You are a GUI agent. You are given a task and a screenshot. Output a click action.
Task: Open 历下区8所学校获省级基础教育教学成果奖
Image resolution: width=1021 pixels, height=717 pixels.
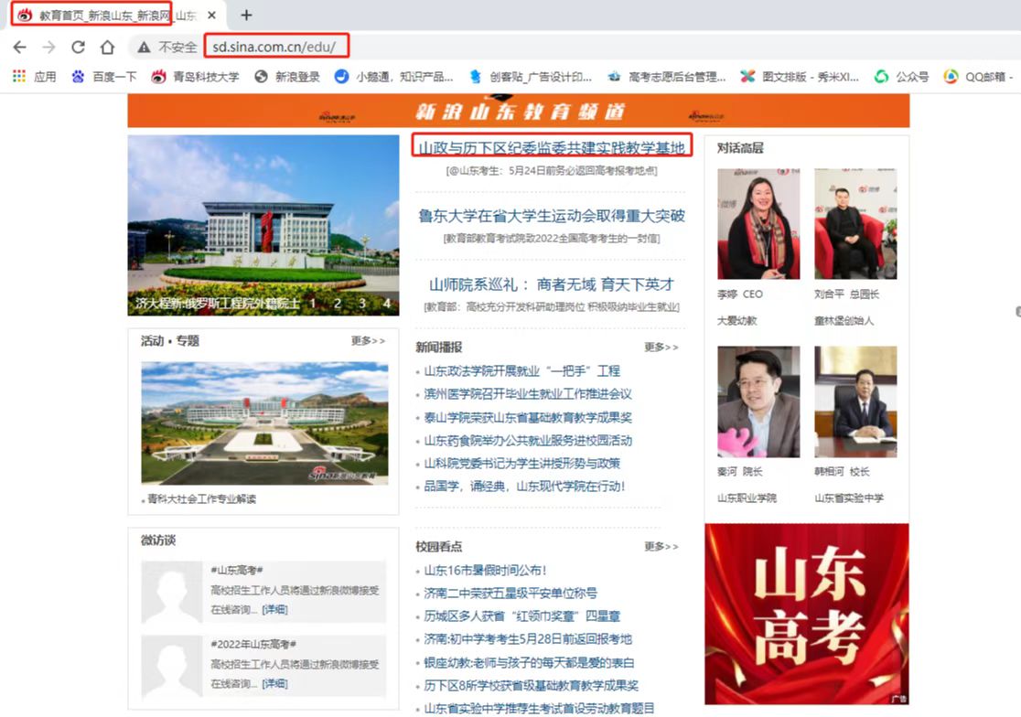coord(532,685)
